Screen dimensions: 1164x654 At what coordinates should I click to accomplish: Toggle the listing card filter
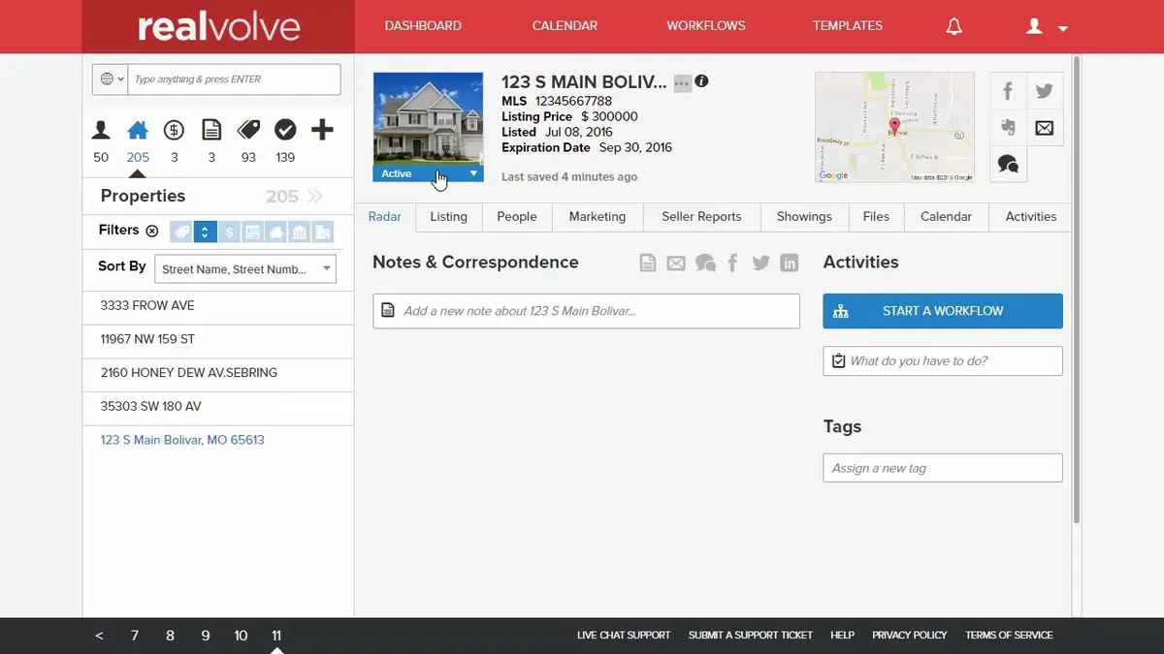(252, 232)
